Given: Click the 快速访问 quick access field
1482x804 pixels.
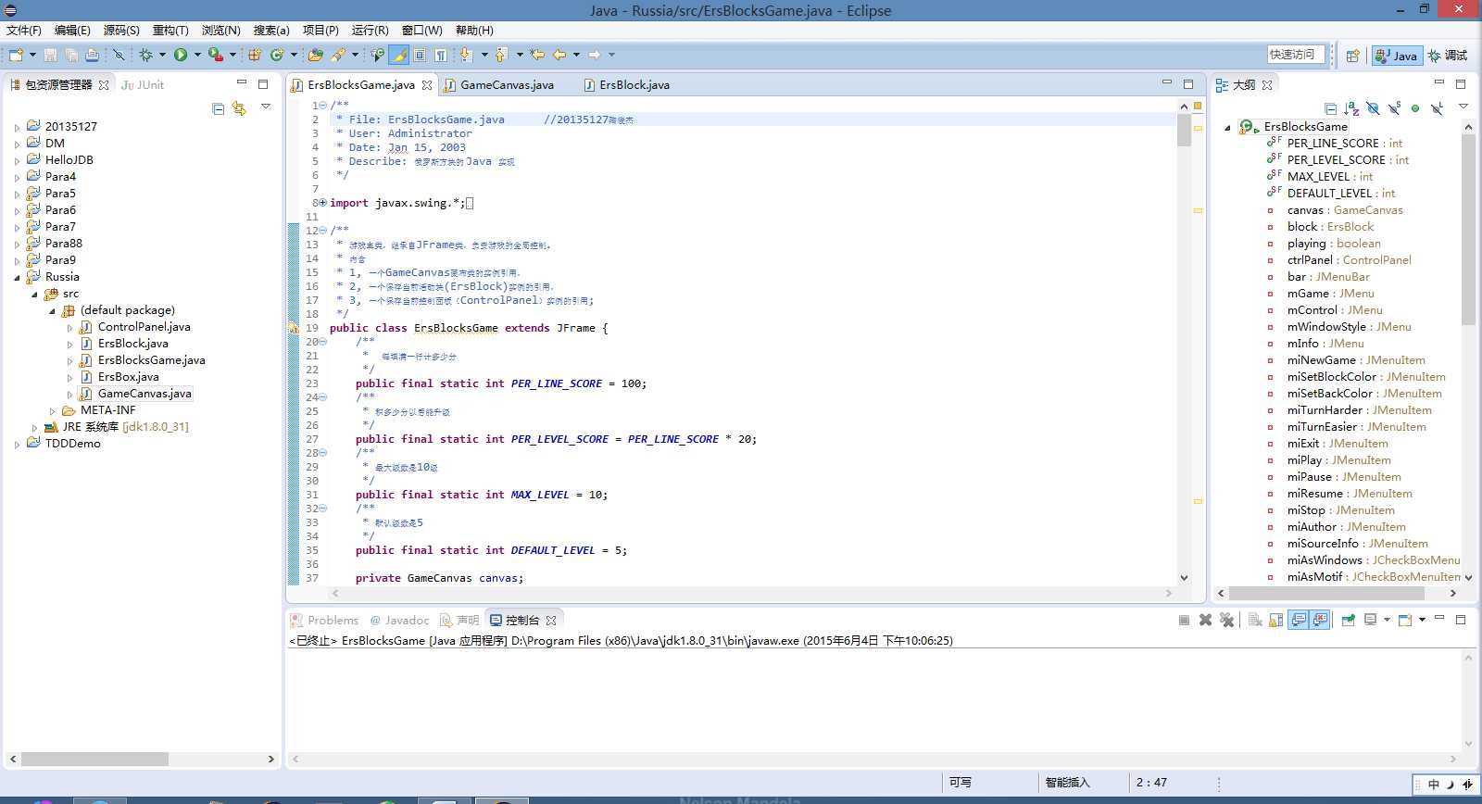Looking at the screenshot, I should (1297, 55).
